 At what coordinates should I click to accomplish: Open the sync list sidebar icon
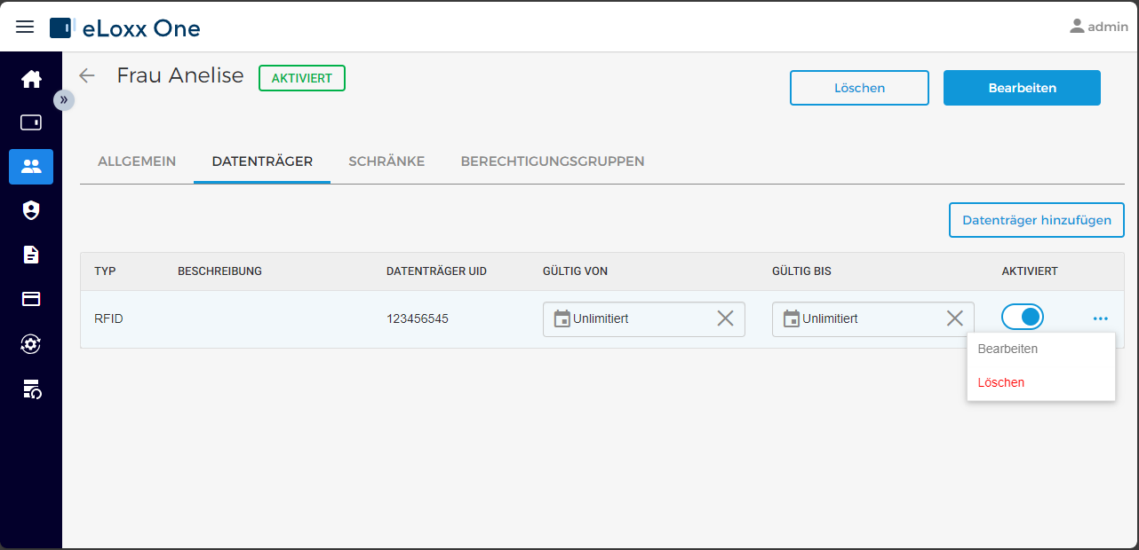(x=31, y=388)
